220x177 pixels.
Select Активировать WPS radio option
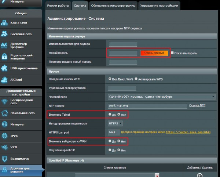pos(136,79)
